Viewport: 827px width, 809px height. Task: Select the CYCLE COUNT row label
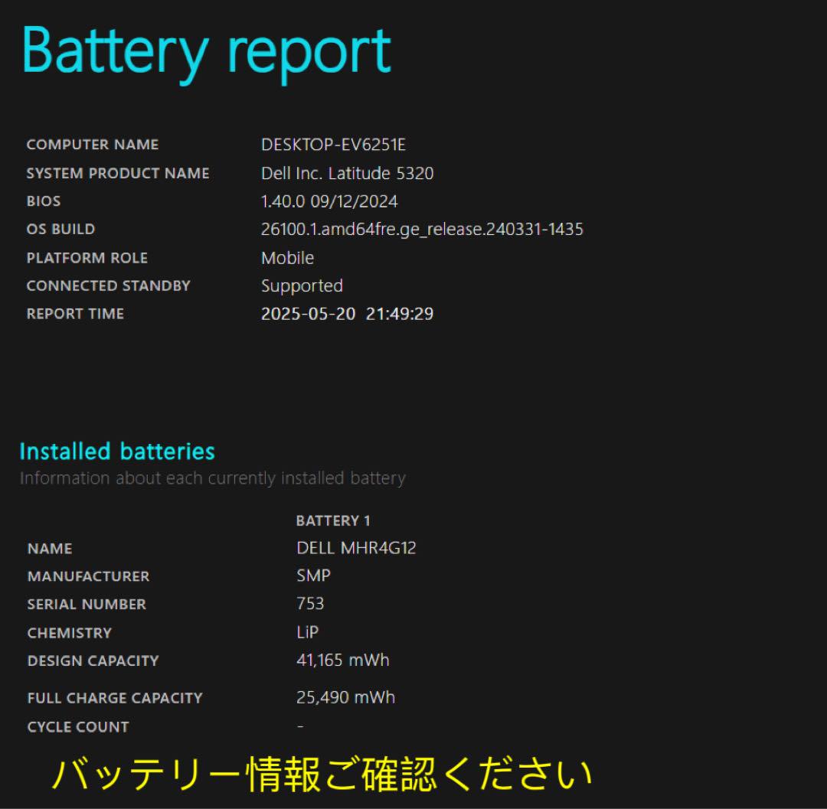78,727
